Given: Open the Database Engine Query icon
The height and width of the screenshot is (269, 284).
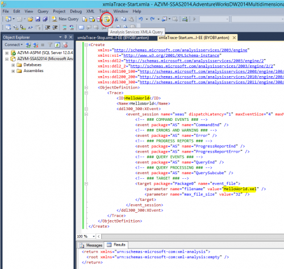Looking at the screenshot, I should pos(85,19).
